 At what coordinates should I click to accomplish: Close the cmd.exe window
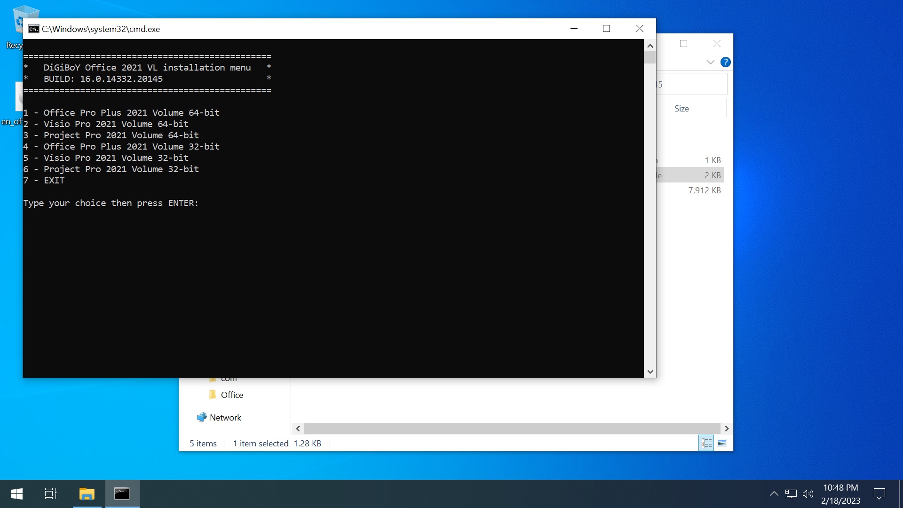click(640, 29)
